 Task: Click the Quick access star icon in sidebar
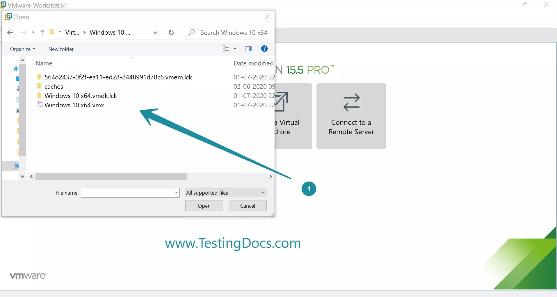coord(16,69)
